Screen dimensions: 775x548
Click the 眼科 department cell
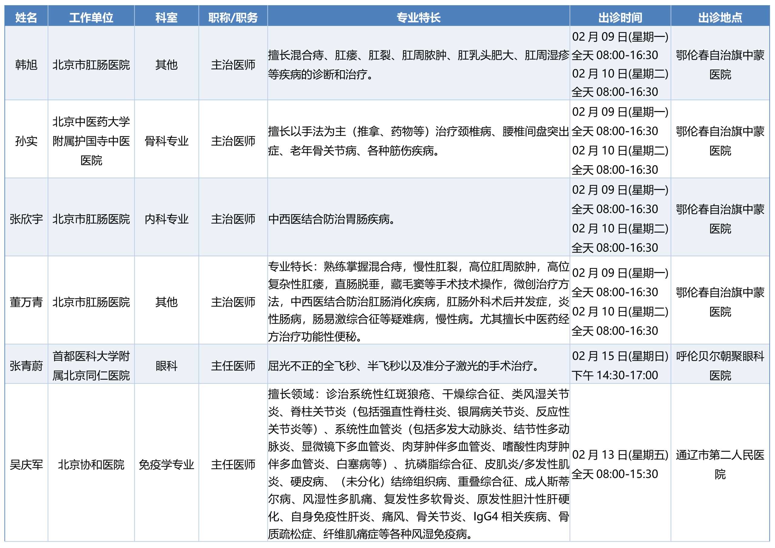click(167, 366)
